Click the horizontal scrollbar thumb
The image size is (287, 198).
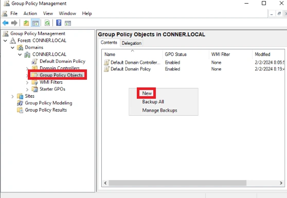tap(177, 183)
